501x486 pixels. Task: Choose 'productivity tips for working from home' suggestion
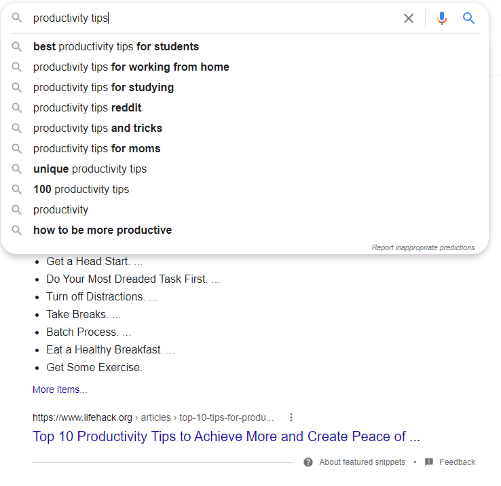click(x=244, y=67)
